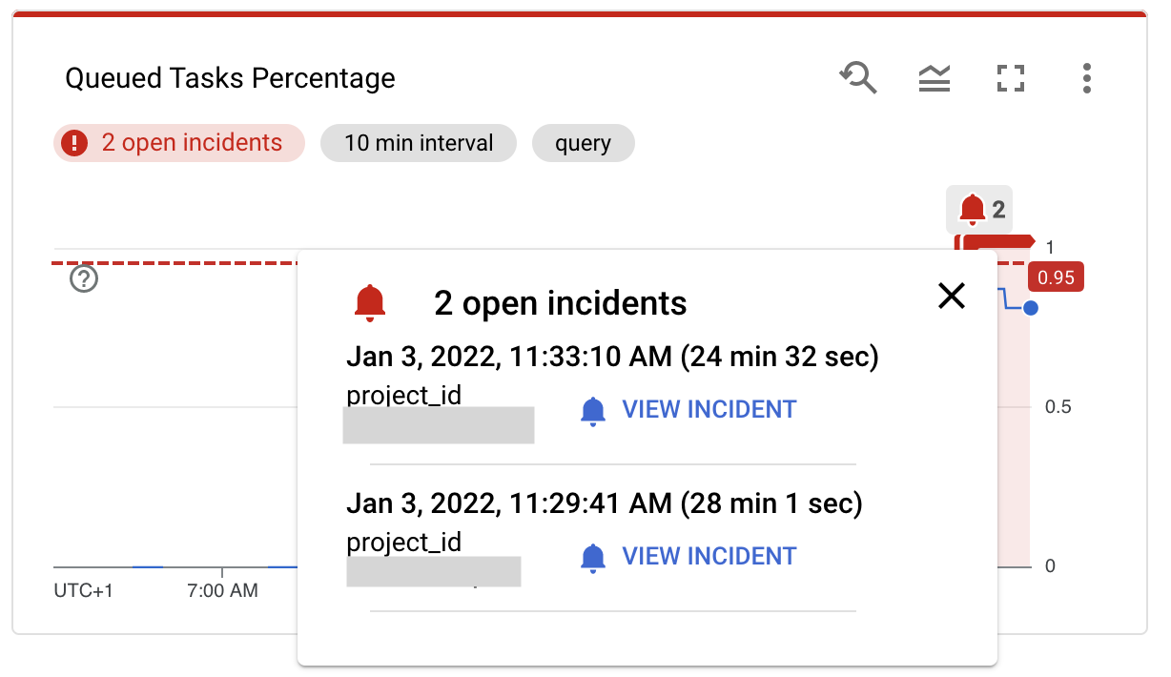1171x677 pixels.
Task: Click the zoom-to-time icon
Action: 857,78
